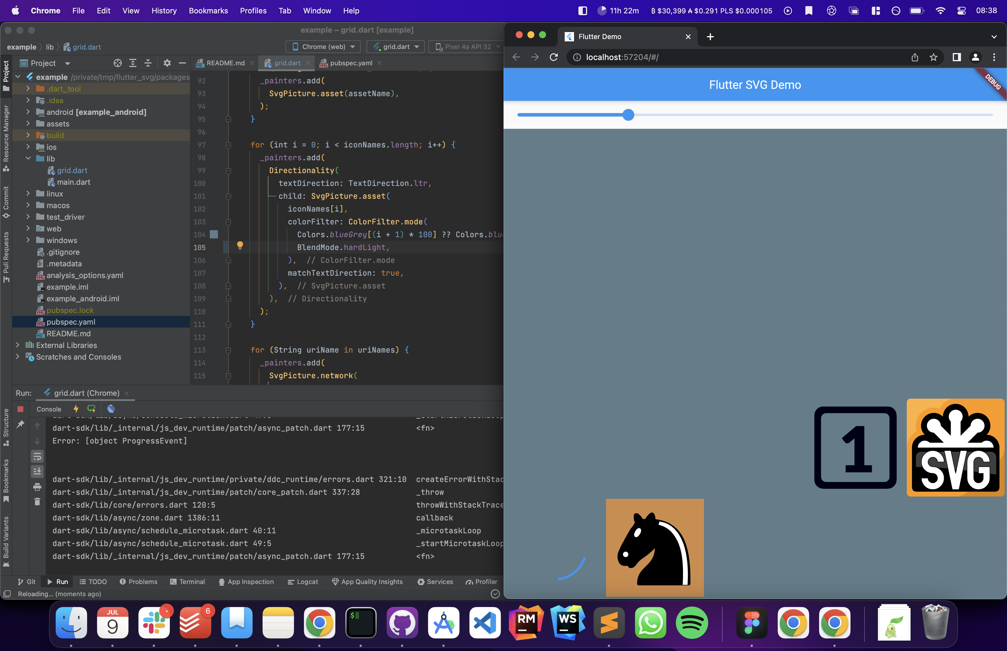1007x651 pixels.
Task: Collapse all nodes in the Project tree
Action: [x=148, y=63]
